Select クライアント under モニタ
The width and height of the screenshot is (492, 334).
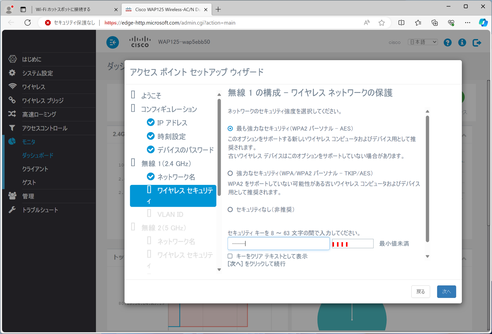(35, 169)
